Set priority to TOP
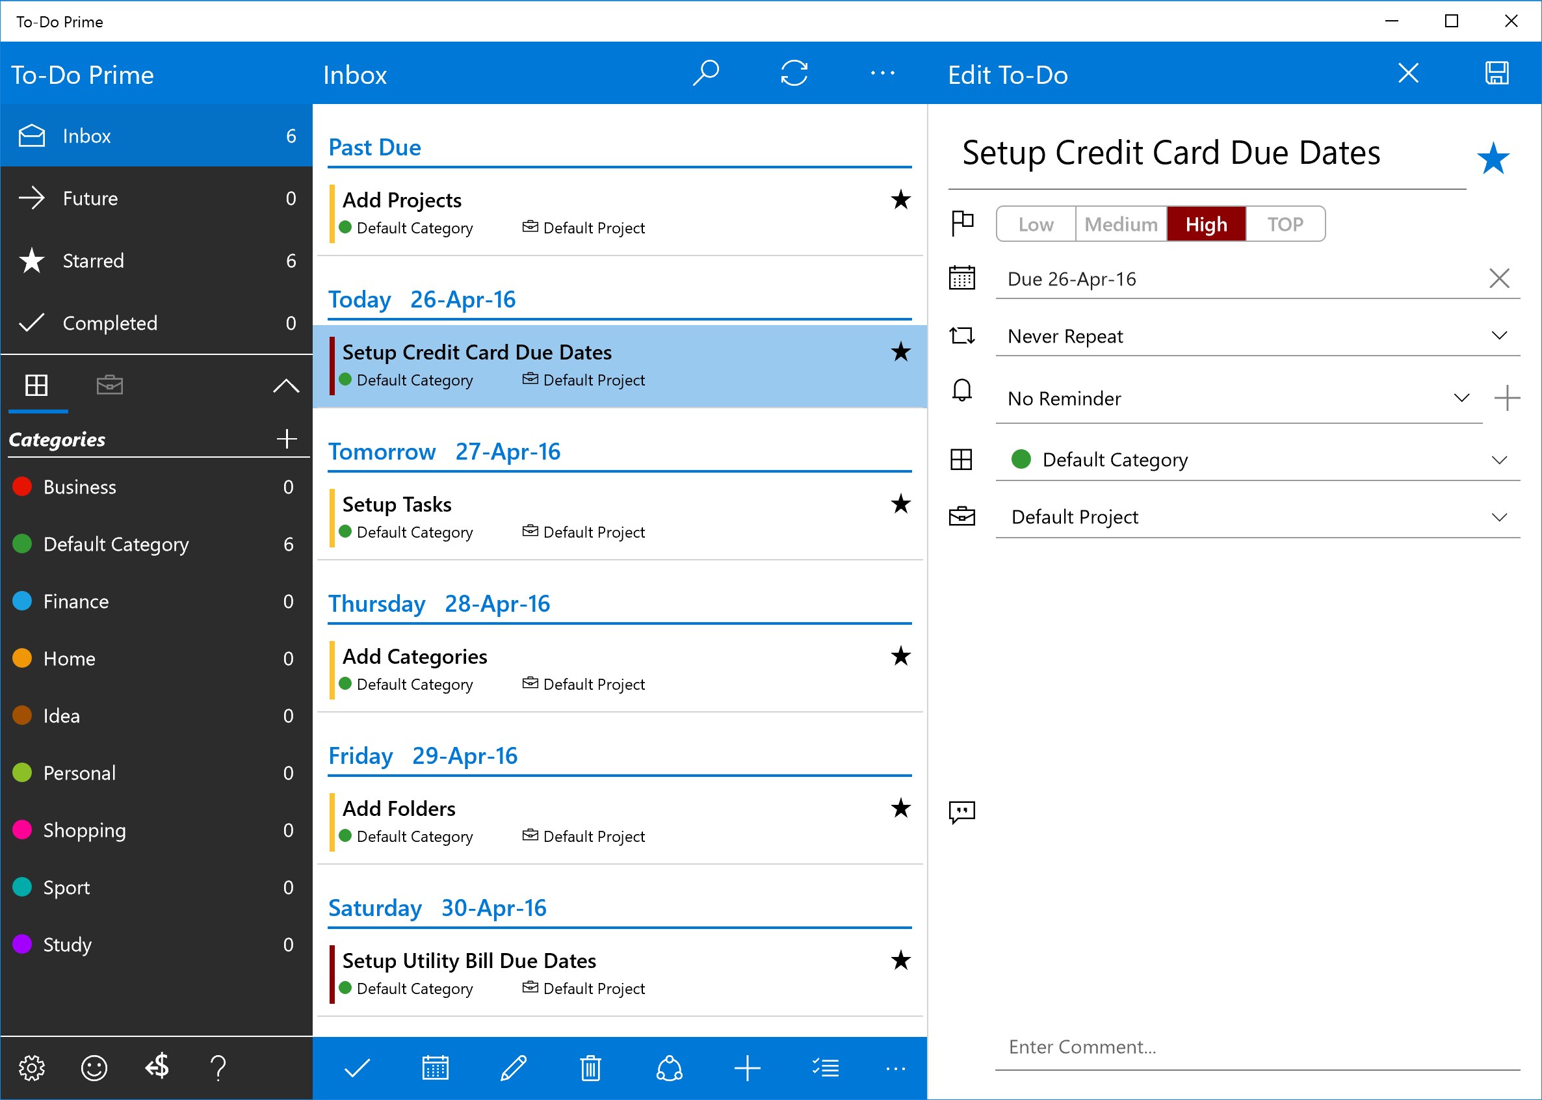Viewport: 1542px width, 1100px height. (1285, 224)
